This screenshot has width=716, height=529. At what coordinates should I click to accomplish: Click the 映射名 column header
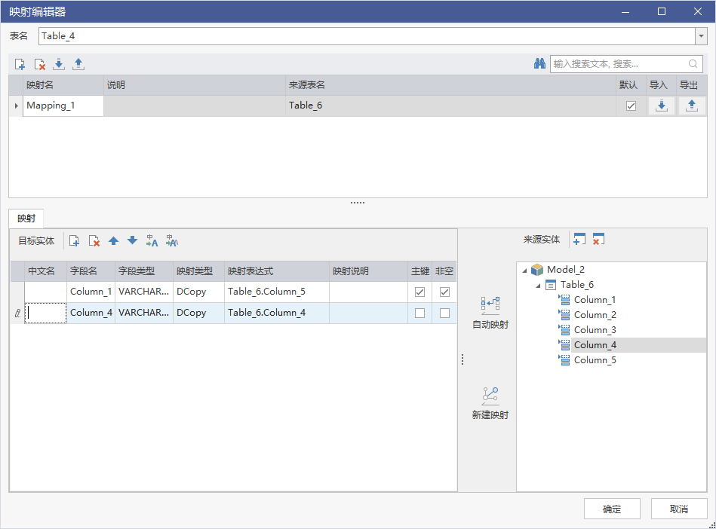[x=63, y=85]
